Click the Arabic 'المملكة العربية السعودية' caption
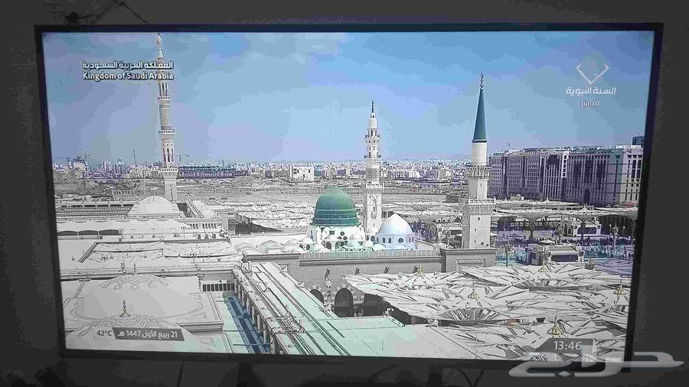The image size is (689, 387). (128, 65)
